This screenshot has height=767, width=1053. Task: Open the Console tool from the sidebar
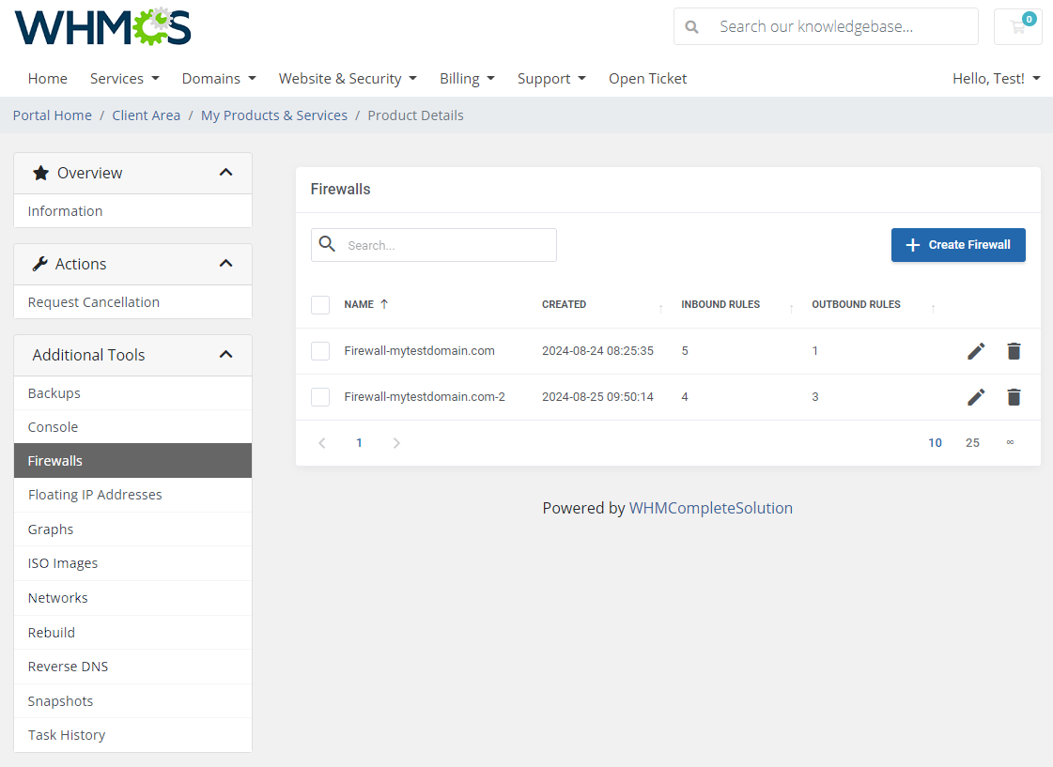click(x=53, y=426)
